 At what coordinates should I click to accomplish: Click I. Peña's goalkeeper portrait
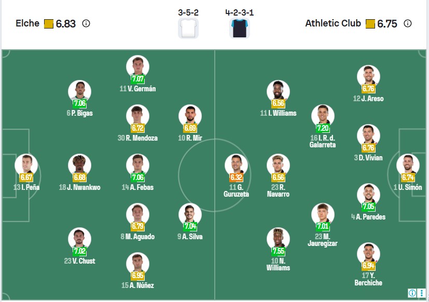coord(26,165)
